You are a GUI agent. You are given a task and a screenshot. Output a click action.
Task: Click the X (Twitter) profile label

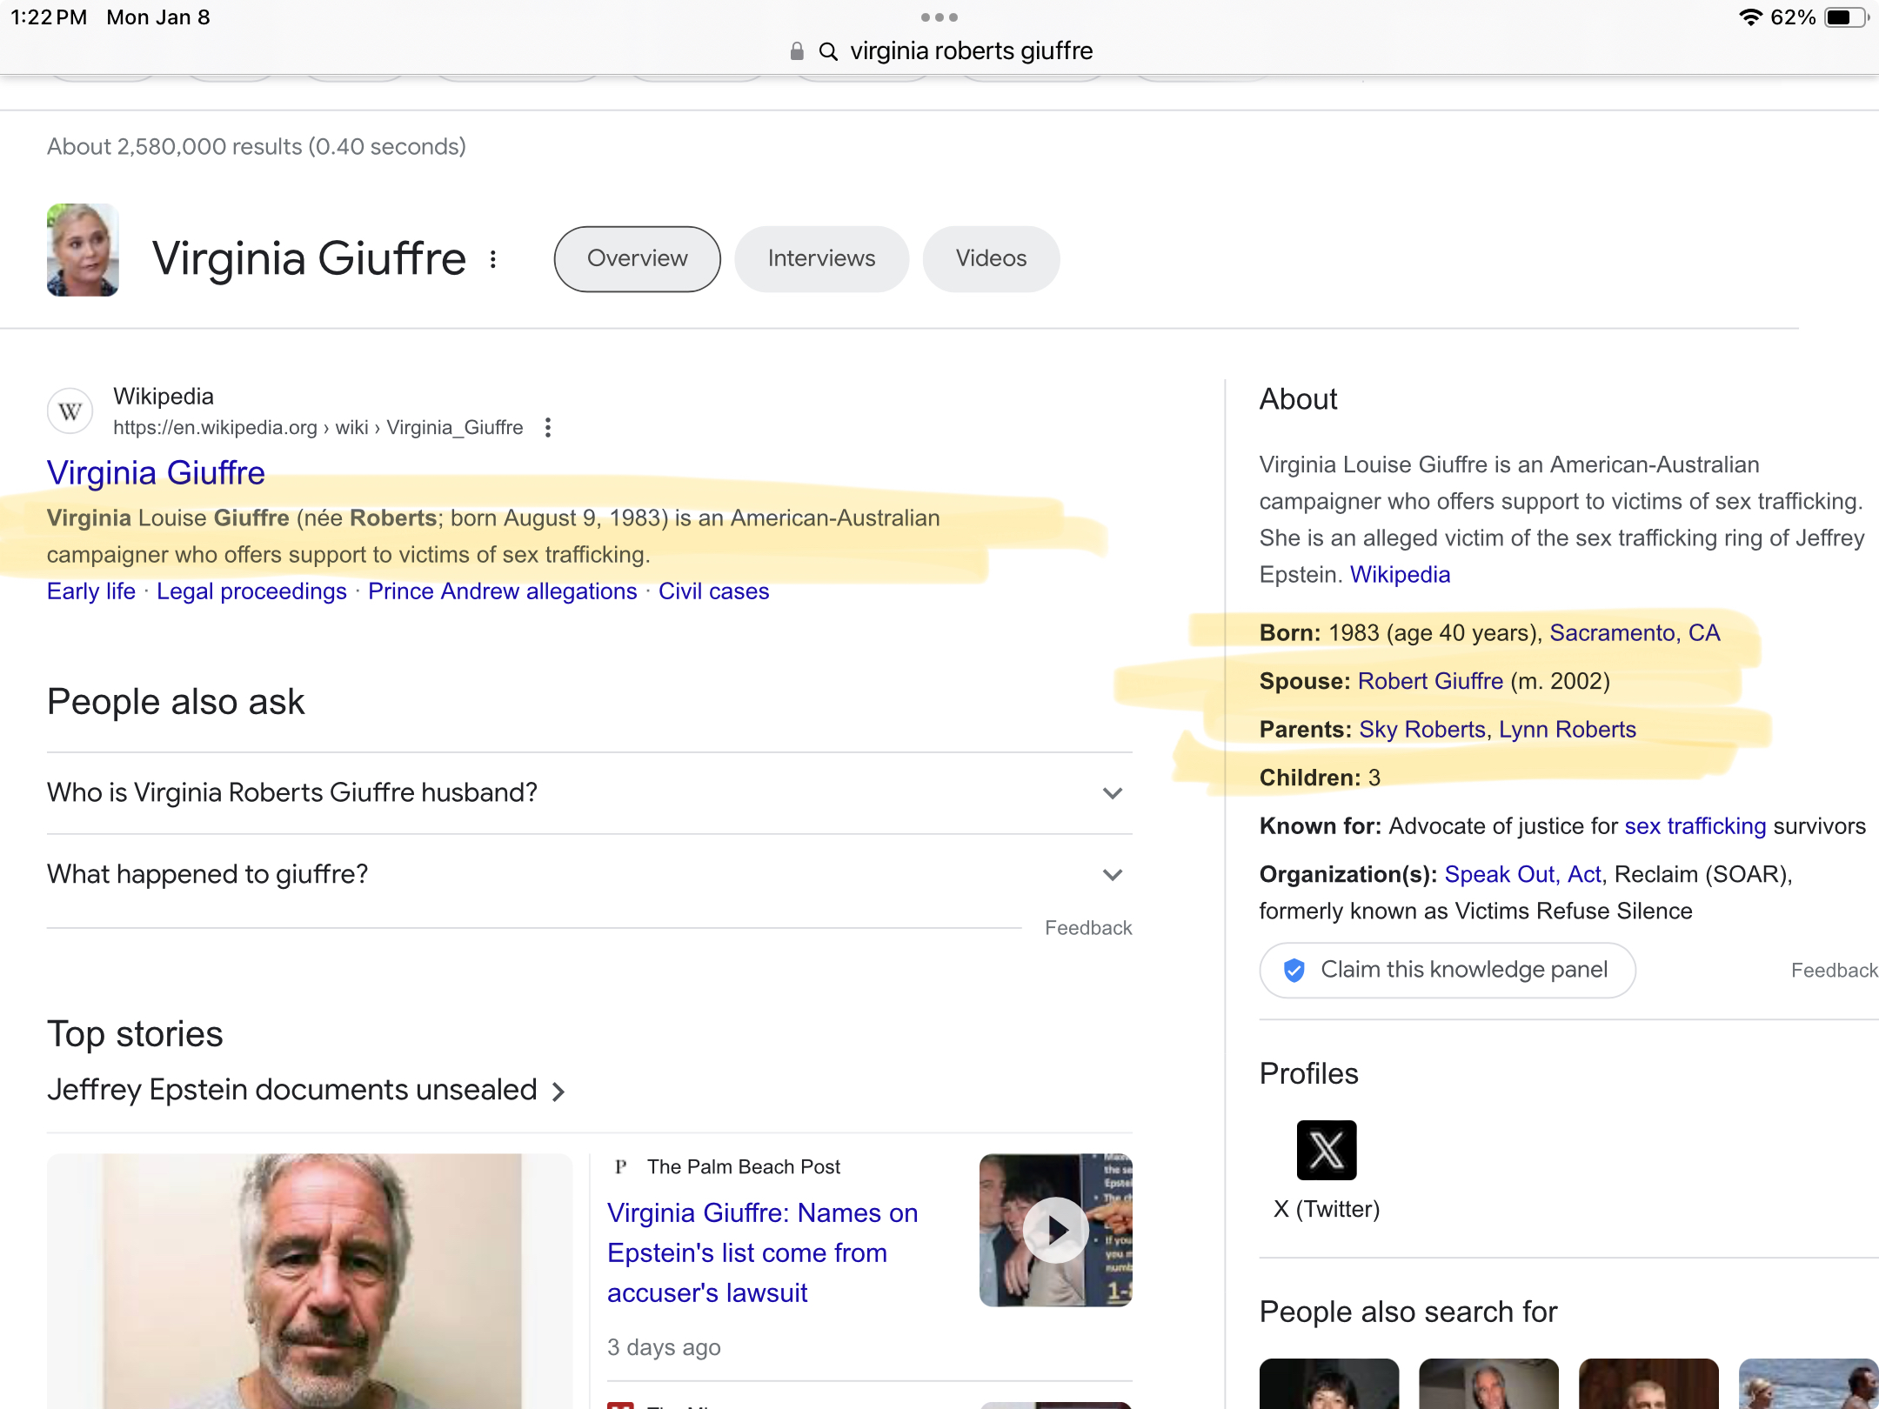point(1327,1209)
